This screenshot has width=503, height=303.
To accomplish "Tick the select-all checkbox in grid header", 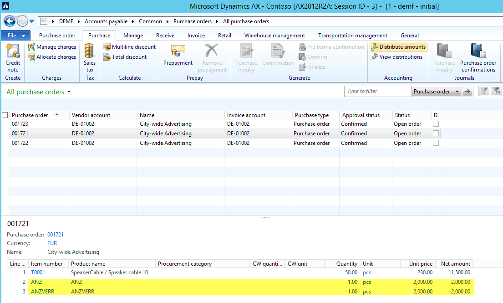I will (x=5, y=115).
